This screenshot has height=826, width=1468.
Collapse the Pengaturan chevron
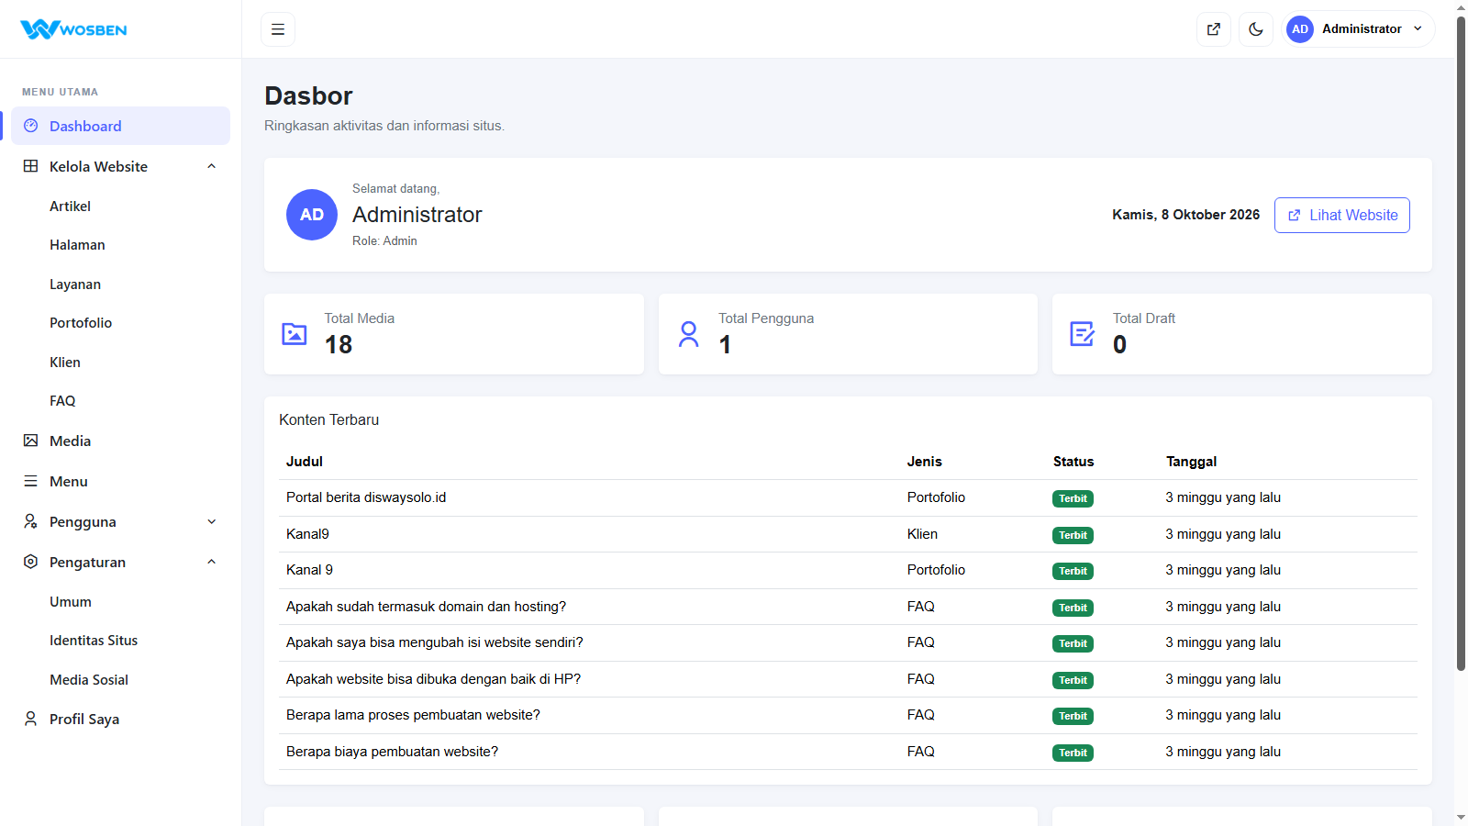pyautogui.click(x=212, y=562)
